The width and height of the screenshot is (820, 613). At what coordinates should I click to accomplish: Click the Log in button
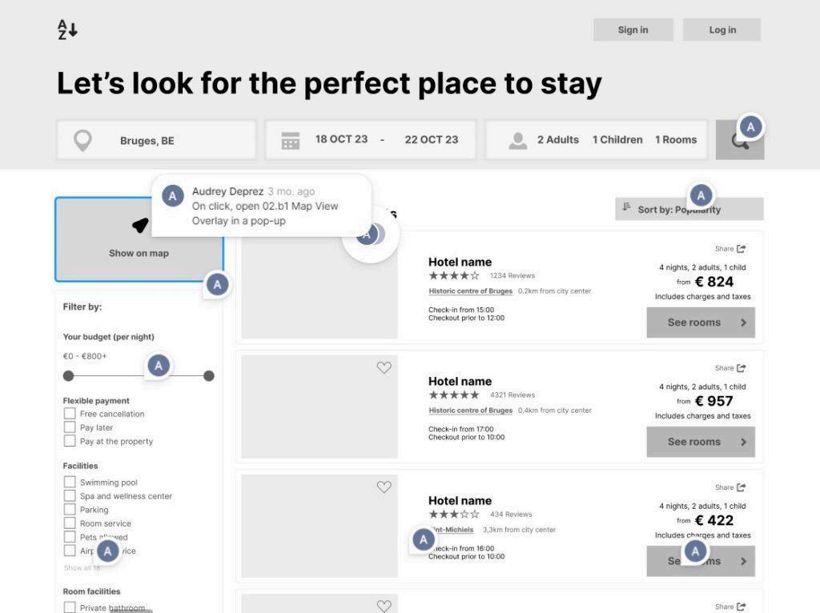point(722,30)
